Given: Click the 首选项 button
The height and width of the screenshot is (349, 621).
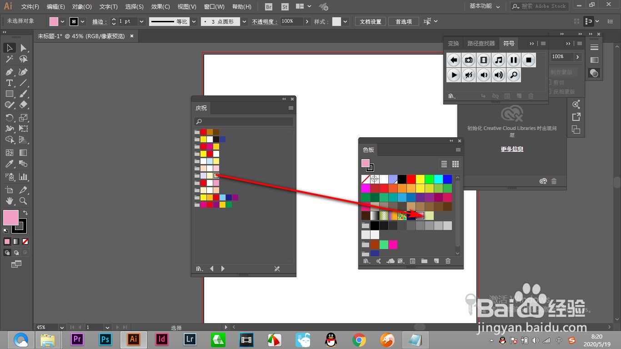Looking at the screenshot, I should (404, 21).
